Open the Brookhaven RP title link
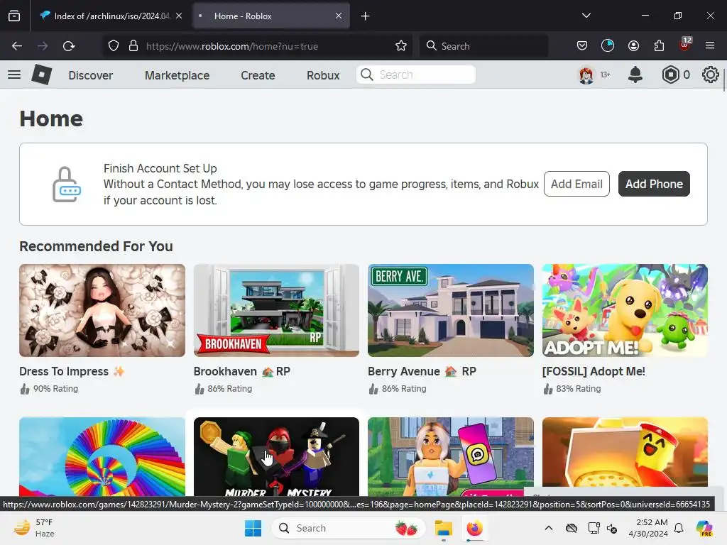 [x=241, y=371]
